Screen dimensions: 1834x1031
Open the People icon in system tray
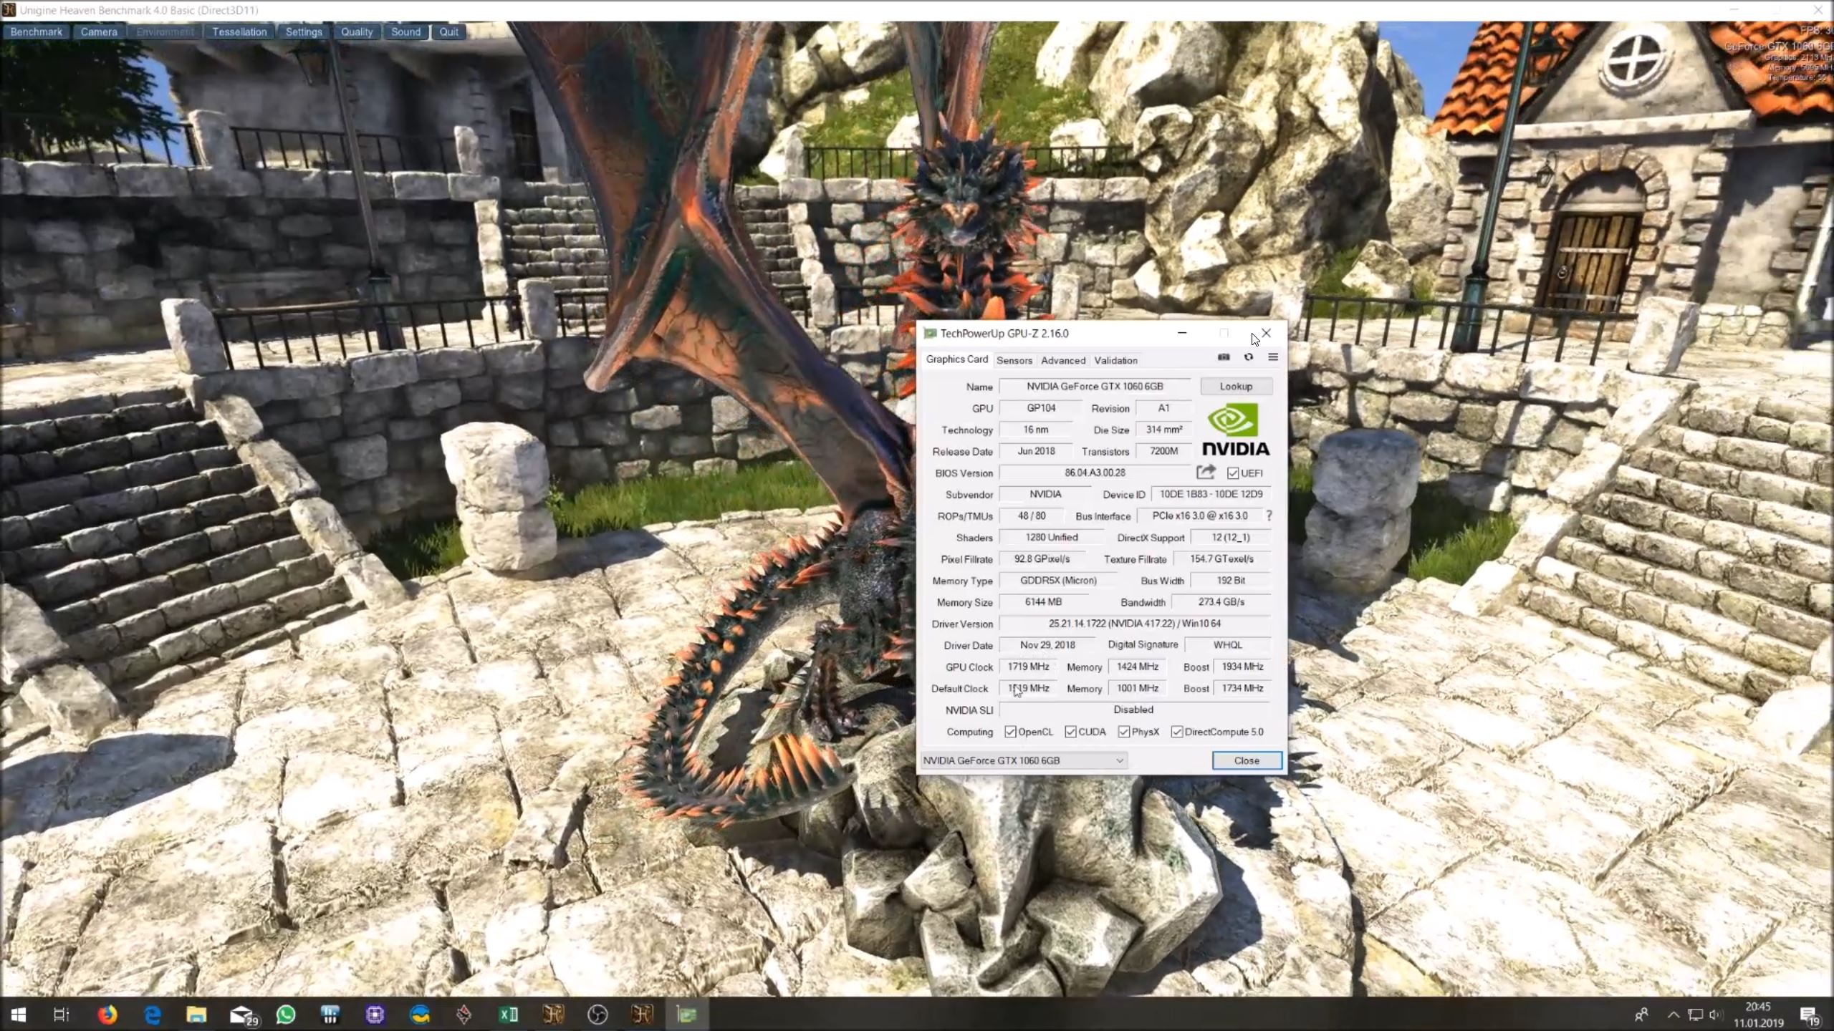pyautogui.click(x=1641, y=1015)
